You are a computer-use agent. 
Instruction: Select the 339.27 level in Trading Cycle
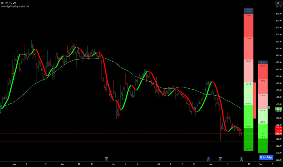coord(263,152)
